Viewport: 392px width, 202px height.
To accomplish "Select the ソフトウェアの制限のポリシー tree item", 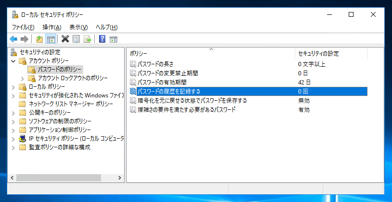I will [60, 121].
